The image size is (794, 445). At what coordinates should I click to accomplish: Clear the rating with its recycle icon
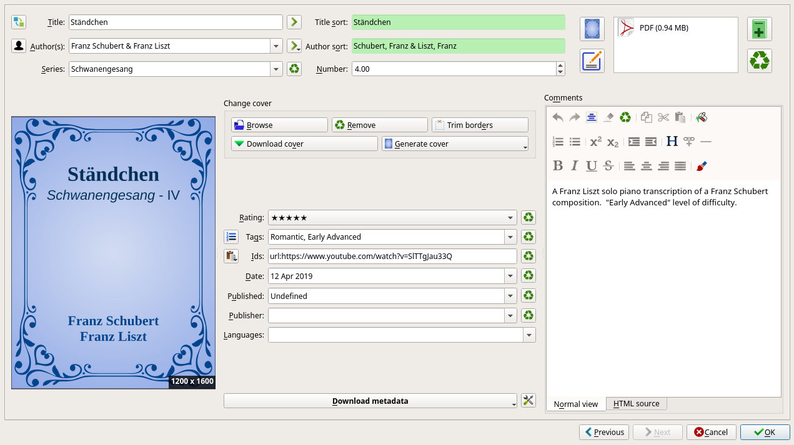tap(529, 217)
